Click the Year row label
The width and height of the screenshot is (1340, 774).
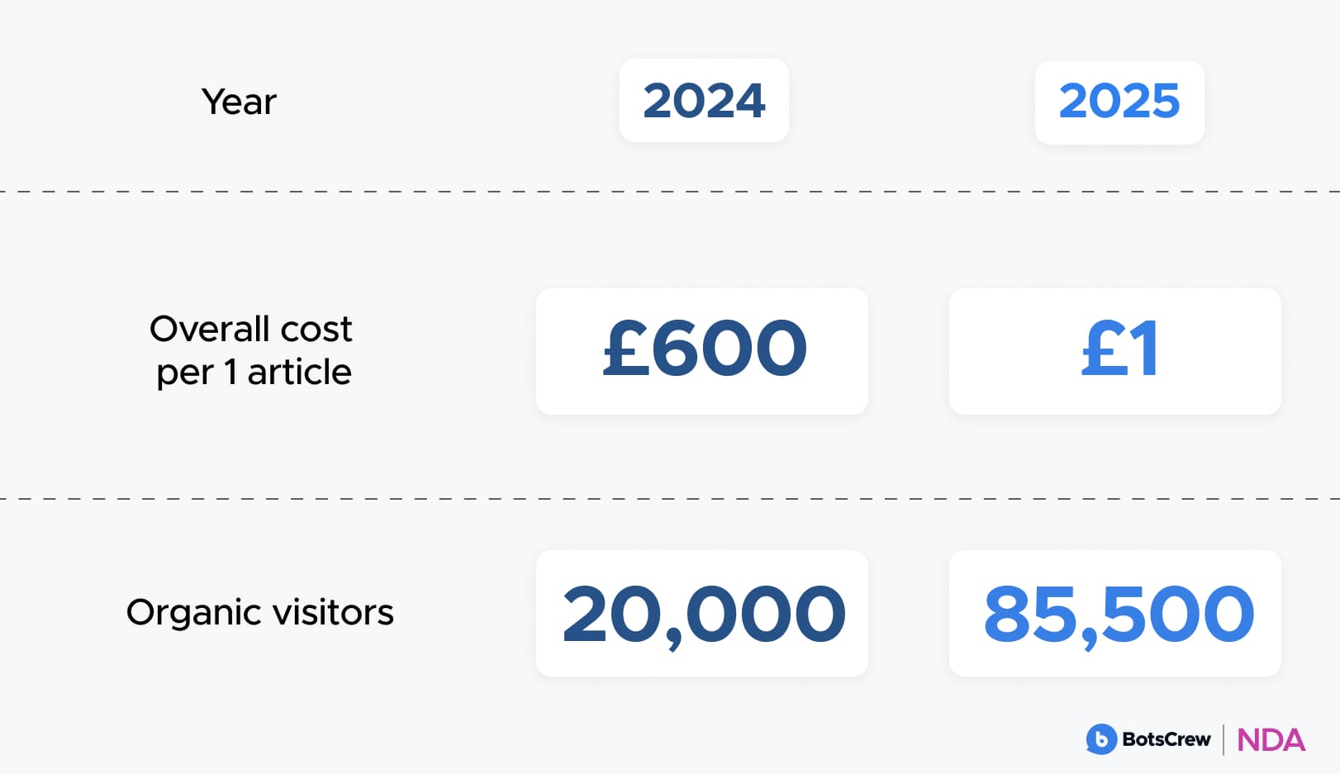tap(239, 102)
